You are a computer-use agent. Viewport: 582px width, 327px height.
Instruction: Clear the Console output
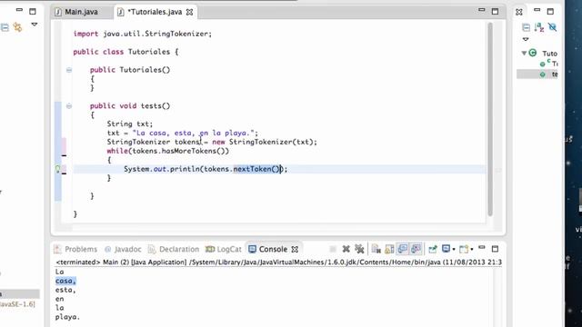[x=376, y=249]
